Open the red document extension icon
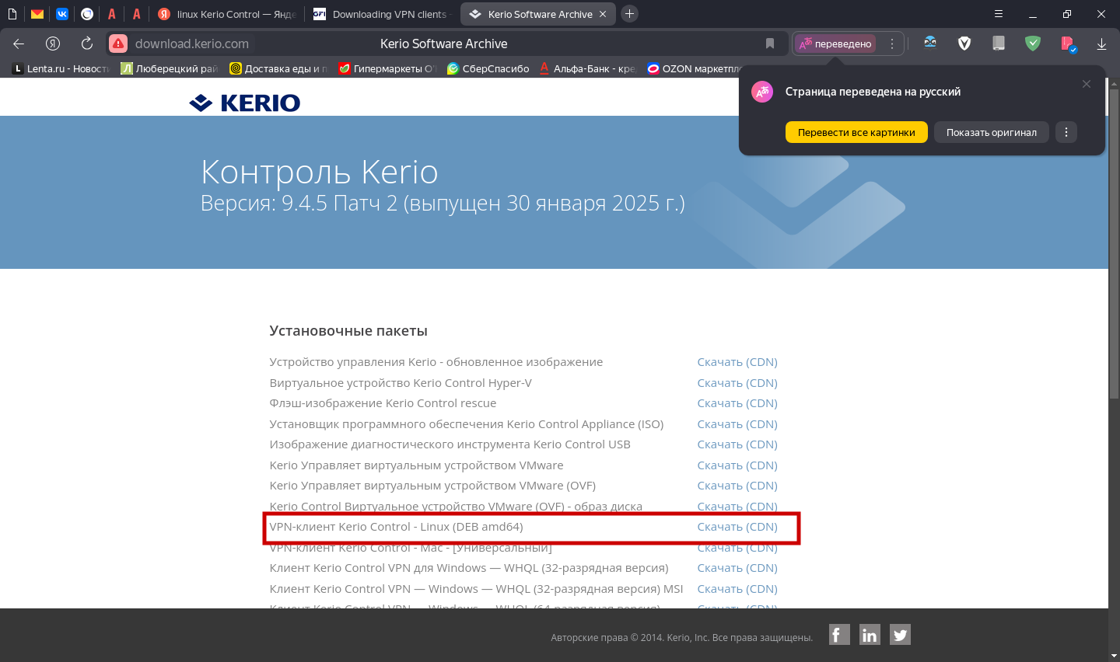 tap(1067, 44)
